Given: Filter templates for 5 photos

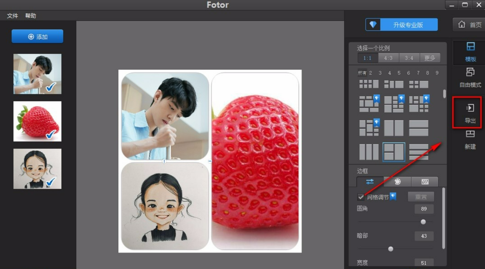Looking at the screenshot, I should [x=399, y=73].
